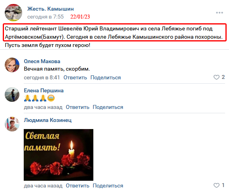Share Елена Першина's comment via Поделиться
229x191 pixels.
(x=108, y=107)
